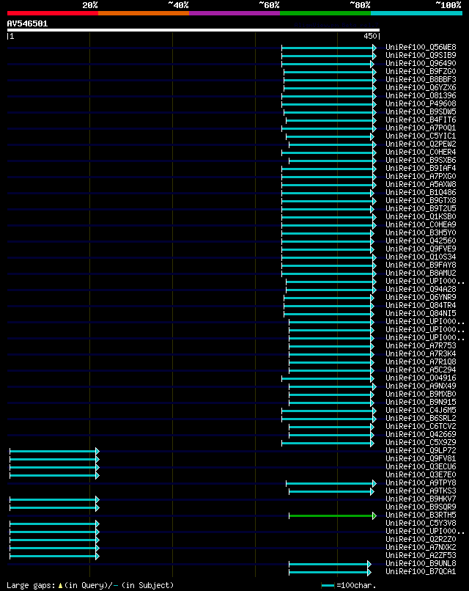The height and width of the screenshot is (591, 469).
Task: Open hit UniRef100_A9NX49
Action: tap(421, 386)
